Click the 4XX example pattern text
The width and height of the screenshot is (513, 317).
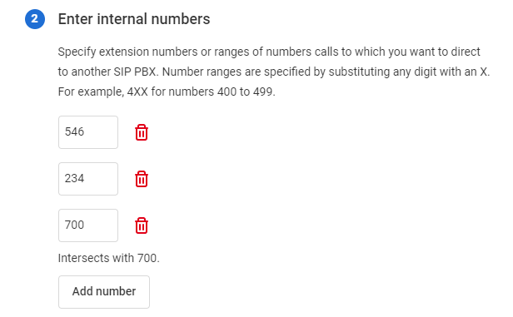(137, 92)
